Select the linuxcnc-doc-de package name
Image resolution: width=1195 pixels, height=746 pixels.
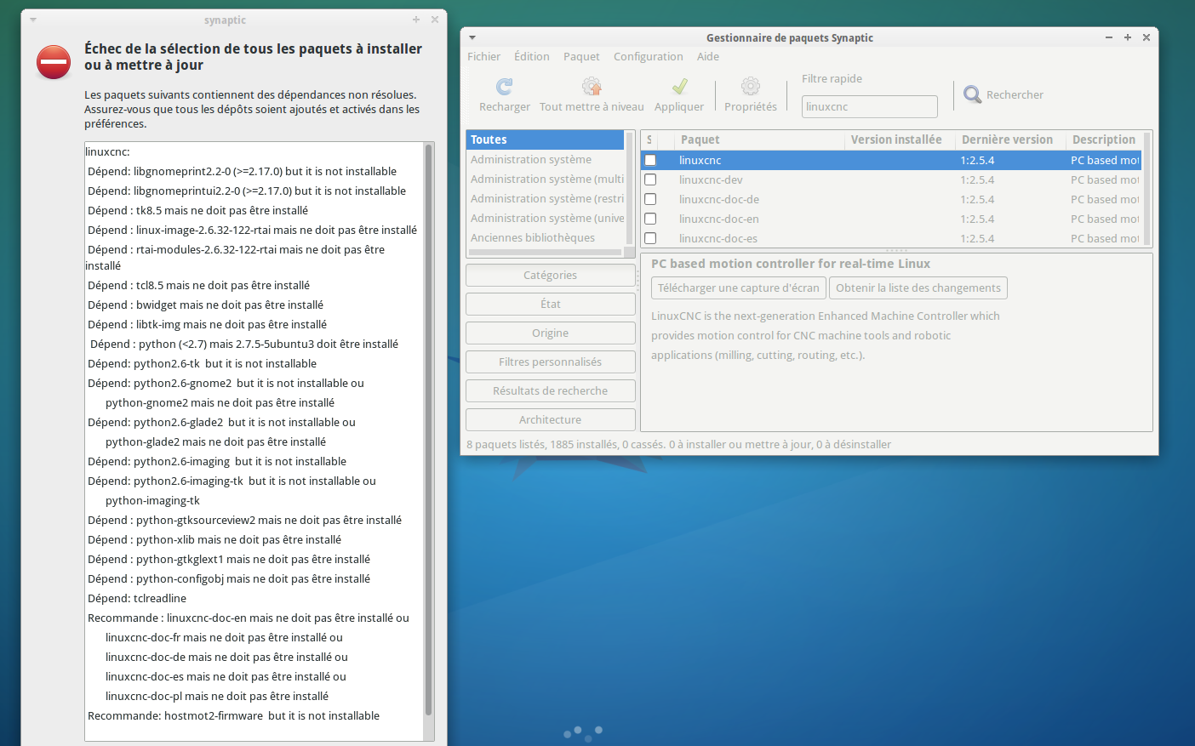pyautogui.click(x=719, y=199)
